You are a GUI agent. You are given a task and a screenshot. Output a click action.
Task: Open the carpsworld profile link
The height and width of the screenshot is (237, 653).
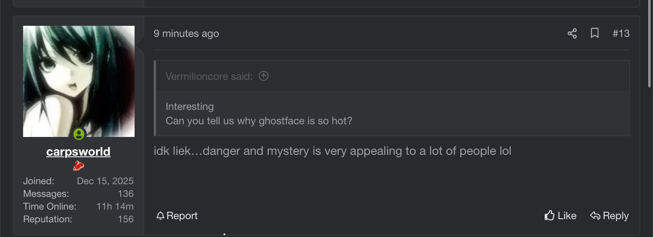coord(78,152)
